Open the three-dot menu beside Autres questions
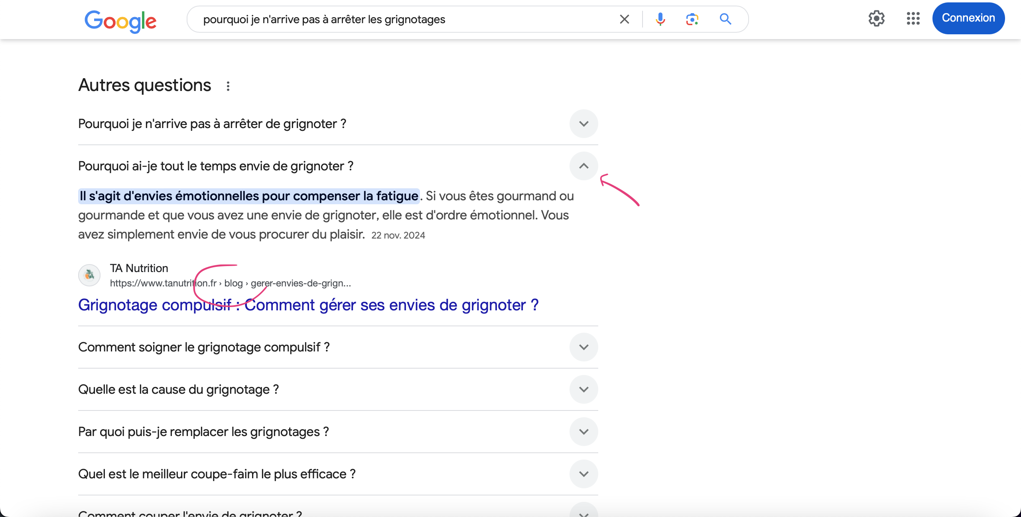The image size is (1021, 517). [228, 86]
